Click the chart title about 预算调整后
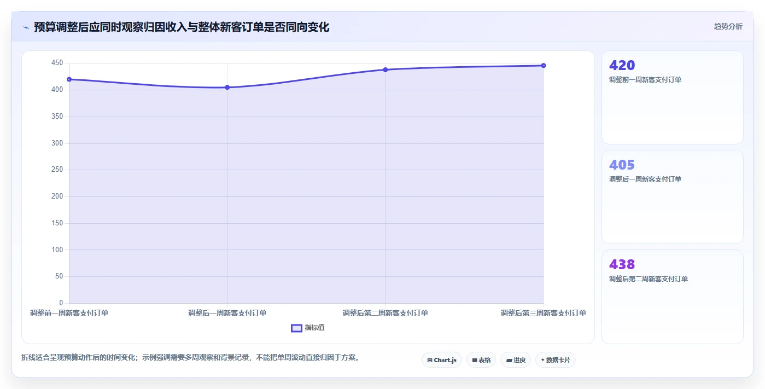The height and width of the screenshot is (389, 765). click(x=182, y=27)
